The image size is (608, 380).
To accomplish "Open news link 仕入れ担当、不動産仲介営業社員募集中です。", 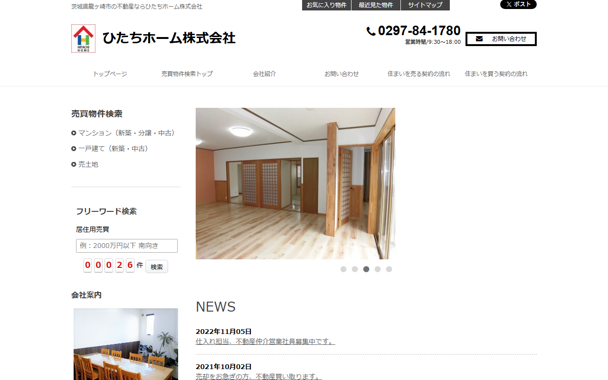I will pyautogui.click(x=266, y=342).
